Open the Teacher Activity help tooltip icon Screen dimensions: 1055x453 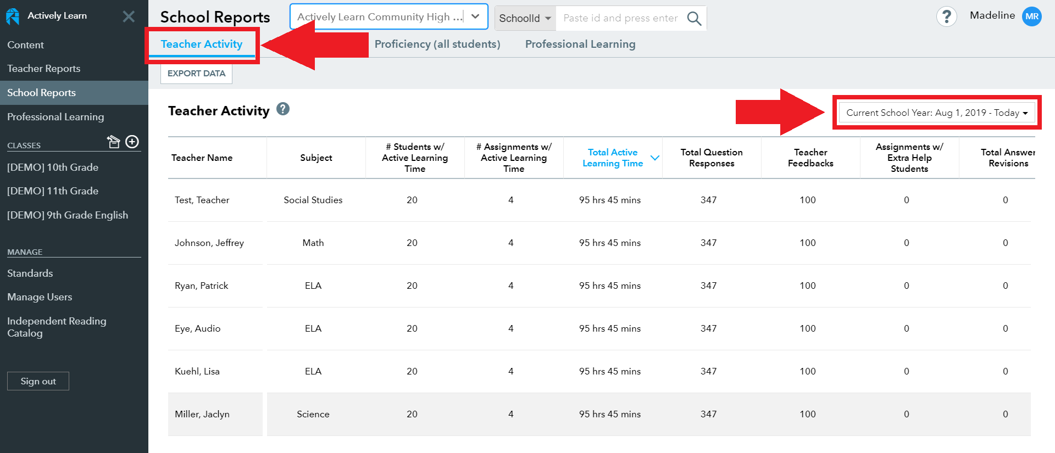tap(283, 109)
